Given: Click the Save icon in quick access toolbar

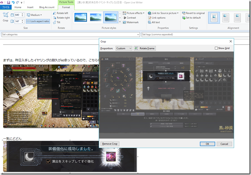Looking at the screenshot, I should tap(8, 2).
